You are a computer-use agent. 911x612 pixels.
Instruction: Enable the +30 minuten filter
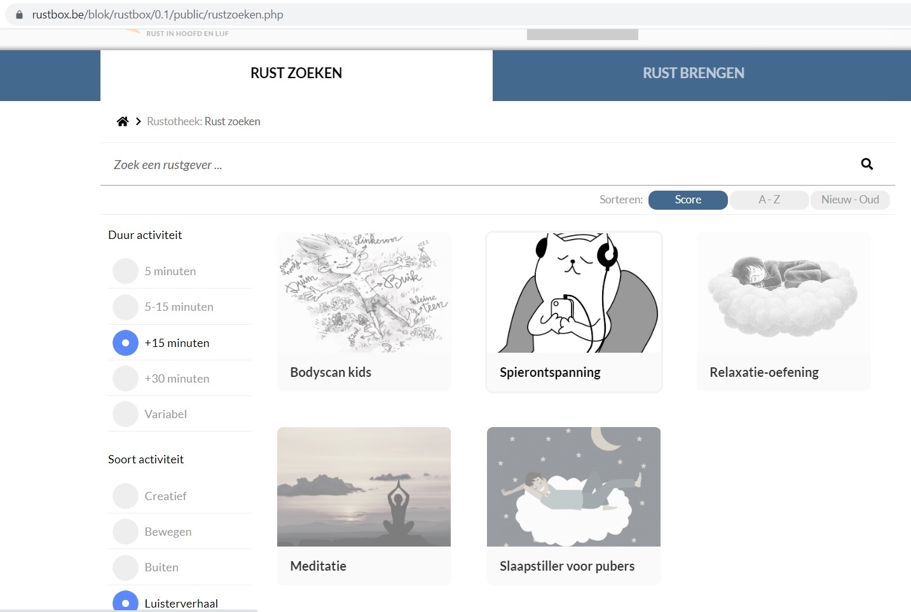click(x=125, y=378)
